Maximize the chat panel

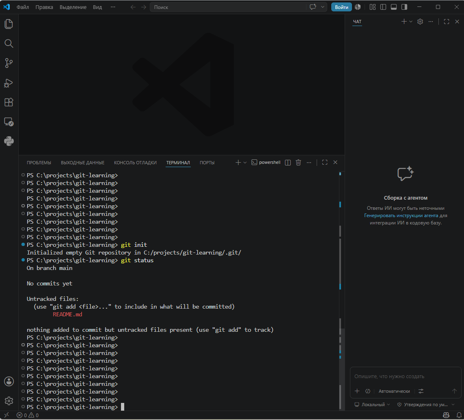coord(447,22)
